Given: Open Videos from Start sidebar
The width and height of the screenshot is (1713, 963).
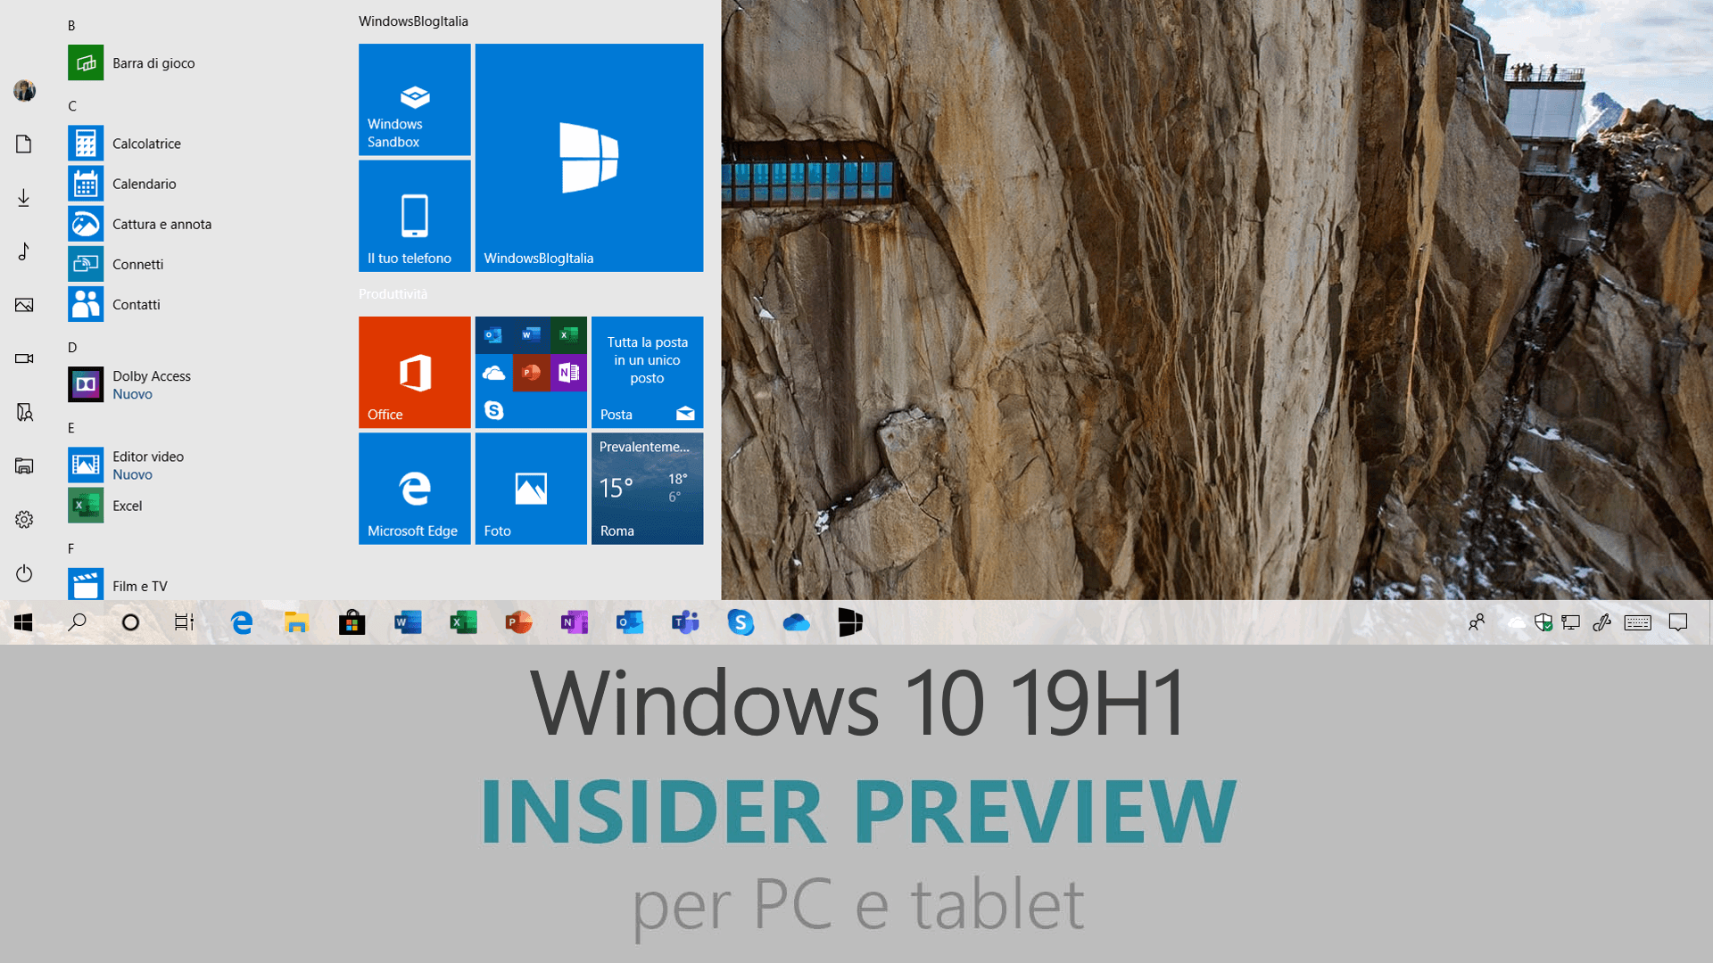Looking at the screenshot, I should (24, 358).
